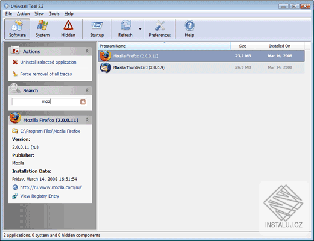Open the View menu
This screenshot has height=241, width=314.
39,14
